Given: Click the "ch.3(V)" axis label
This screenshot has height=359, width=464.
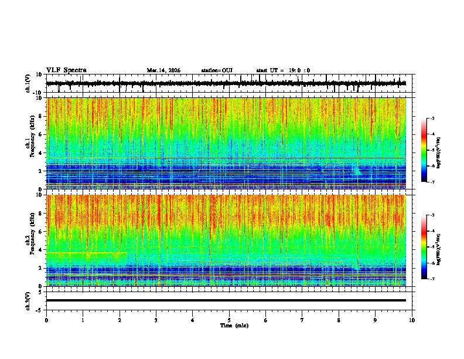Looking at the screenshot, I should tap(28, 301).
